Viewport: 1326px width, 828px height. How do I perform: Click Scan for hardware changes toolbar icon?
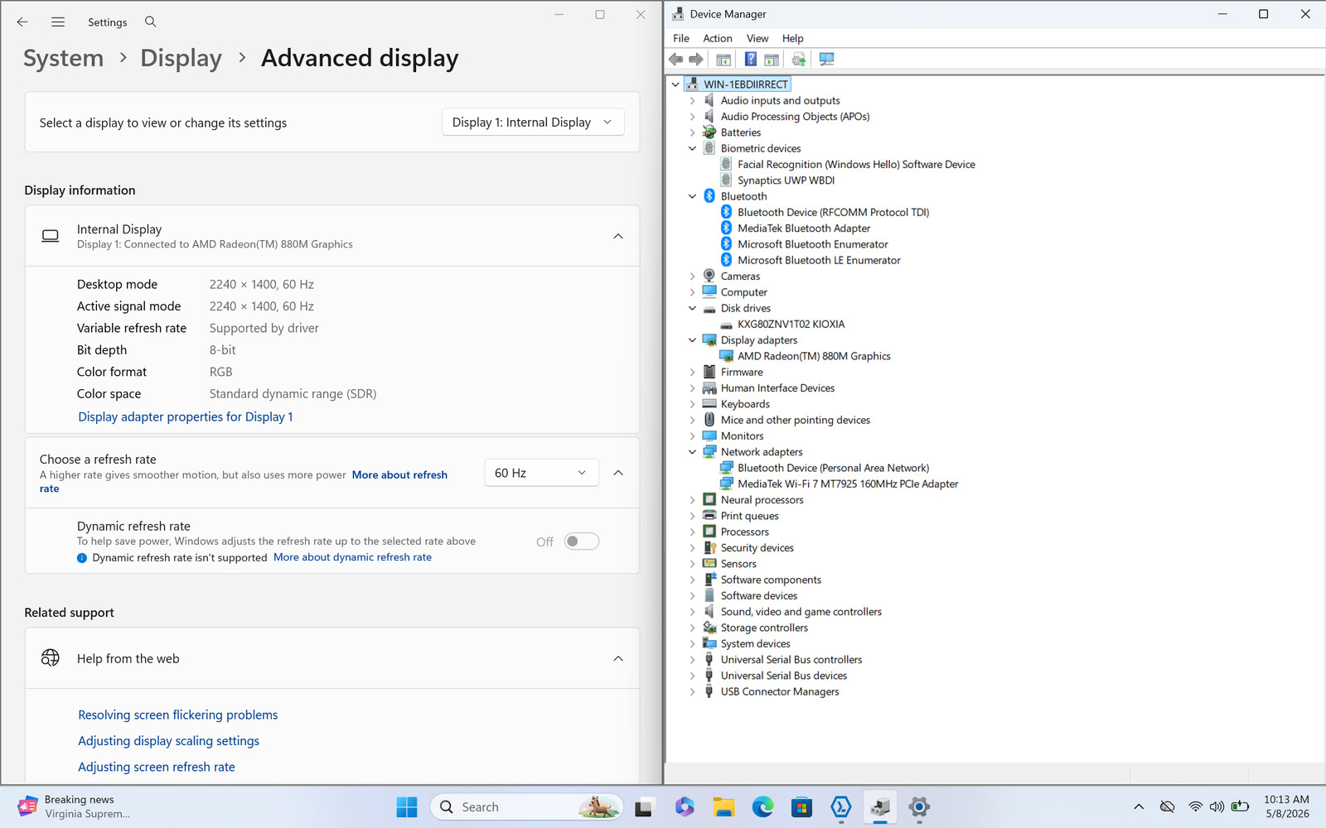point(826,59)
